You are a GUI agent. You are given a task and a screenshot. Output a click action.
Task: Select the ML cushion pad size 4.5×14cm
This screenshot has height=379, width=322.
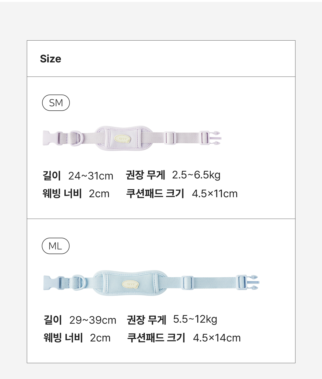[217, 338]
